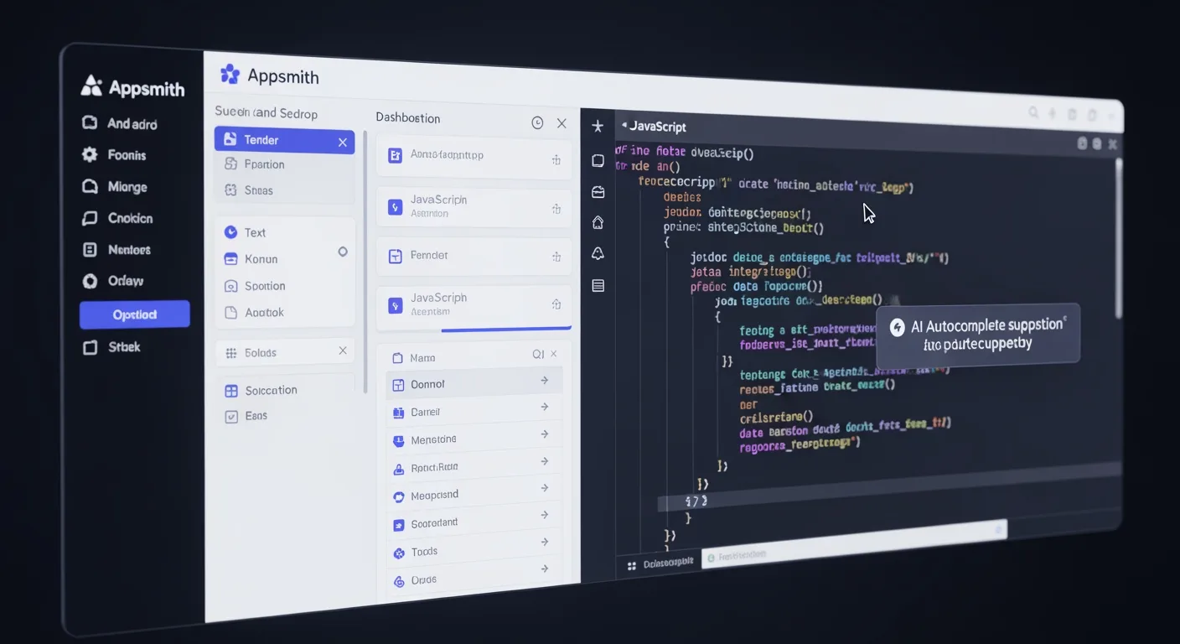
Task: Click the pin icon on the Fernder card
Action: pyautogui.click(x=556, y=257)
